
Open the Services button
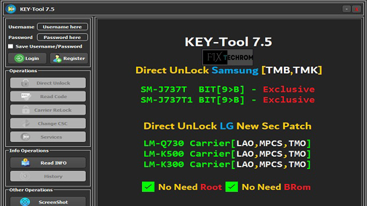click(48, 137)
